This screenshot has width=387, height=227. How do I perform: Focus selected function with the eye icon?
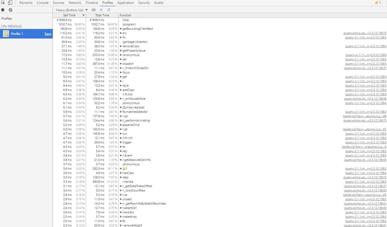[x=94, y=10]
